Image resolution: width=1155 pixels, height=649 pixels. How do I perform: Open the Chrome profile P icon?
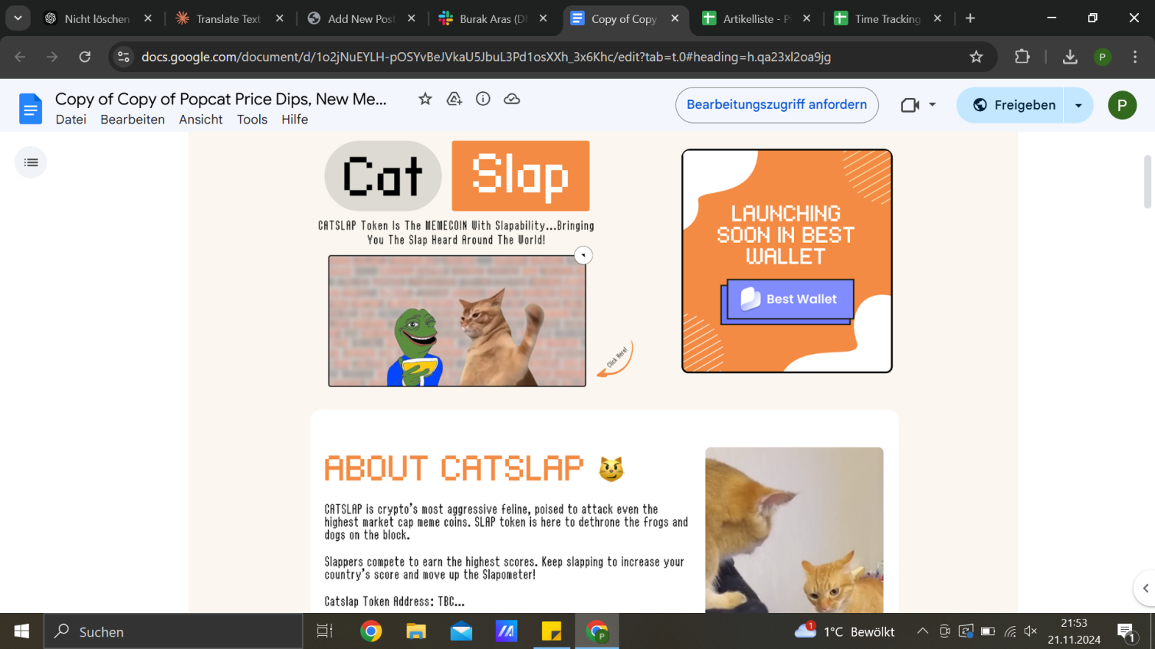coord(1102,57)
